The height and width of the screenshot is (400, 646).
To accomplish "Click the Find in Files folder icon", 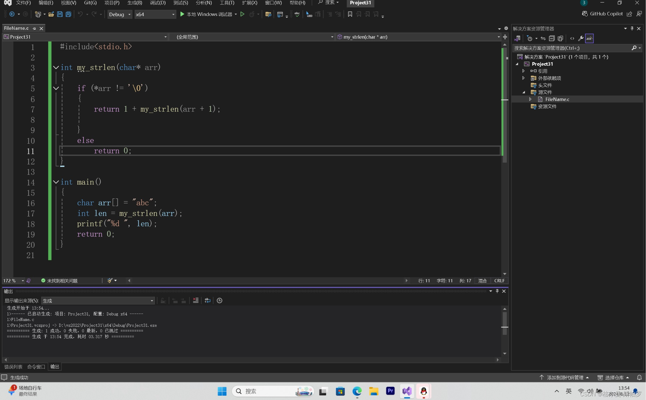I will pos(268,14).
